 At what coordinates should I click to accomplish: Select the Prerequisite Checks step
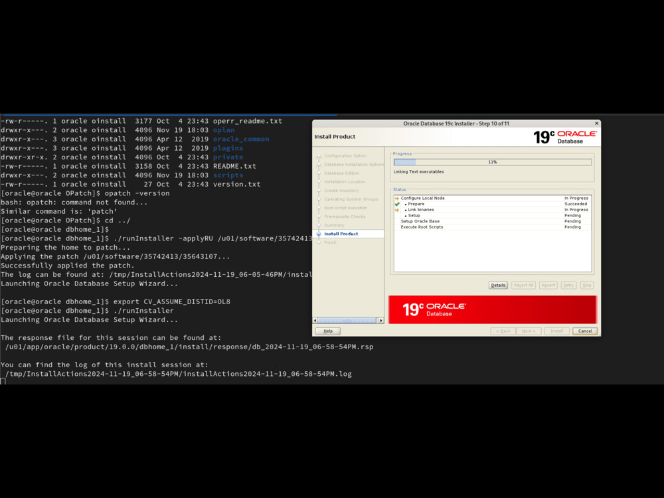(x=344, y=216)
